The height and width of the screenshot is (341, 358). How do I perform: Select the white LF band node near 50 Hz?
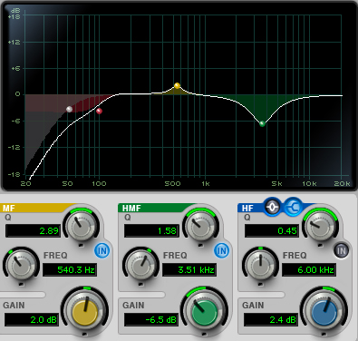[x=69, y=109]
